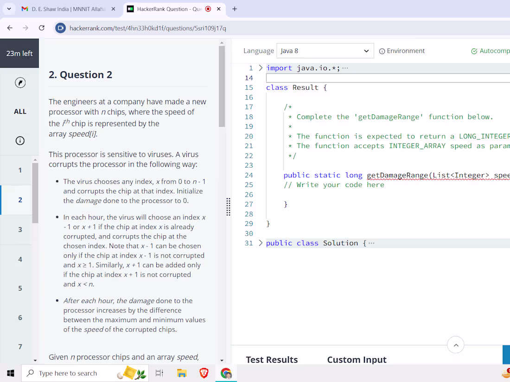Click the Windows taskbar search box
This screenshot has height=382, width=510.
tap(85, 373)
